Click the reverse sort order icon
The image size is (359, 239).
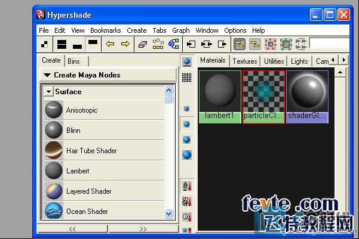(x=187, y=230)
